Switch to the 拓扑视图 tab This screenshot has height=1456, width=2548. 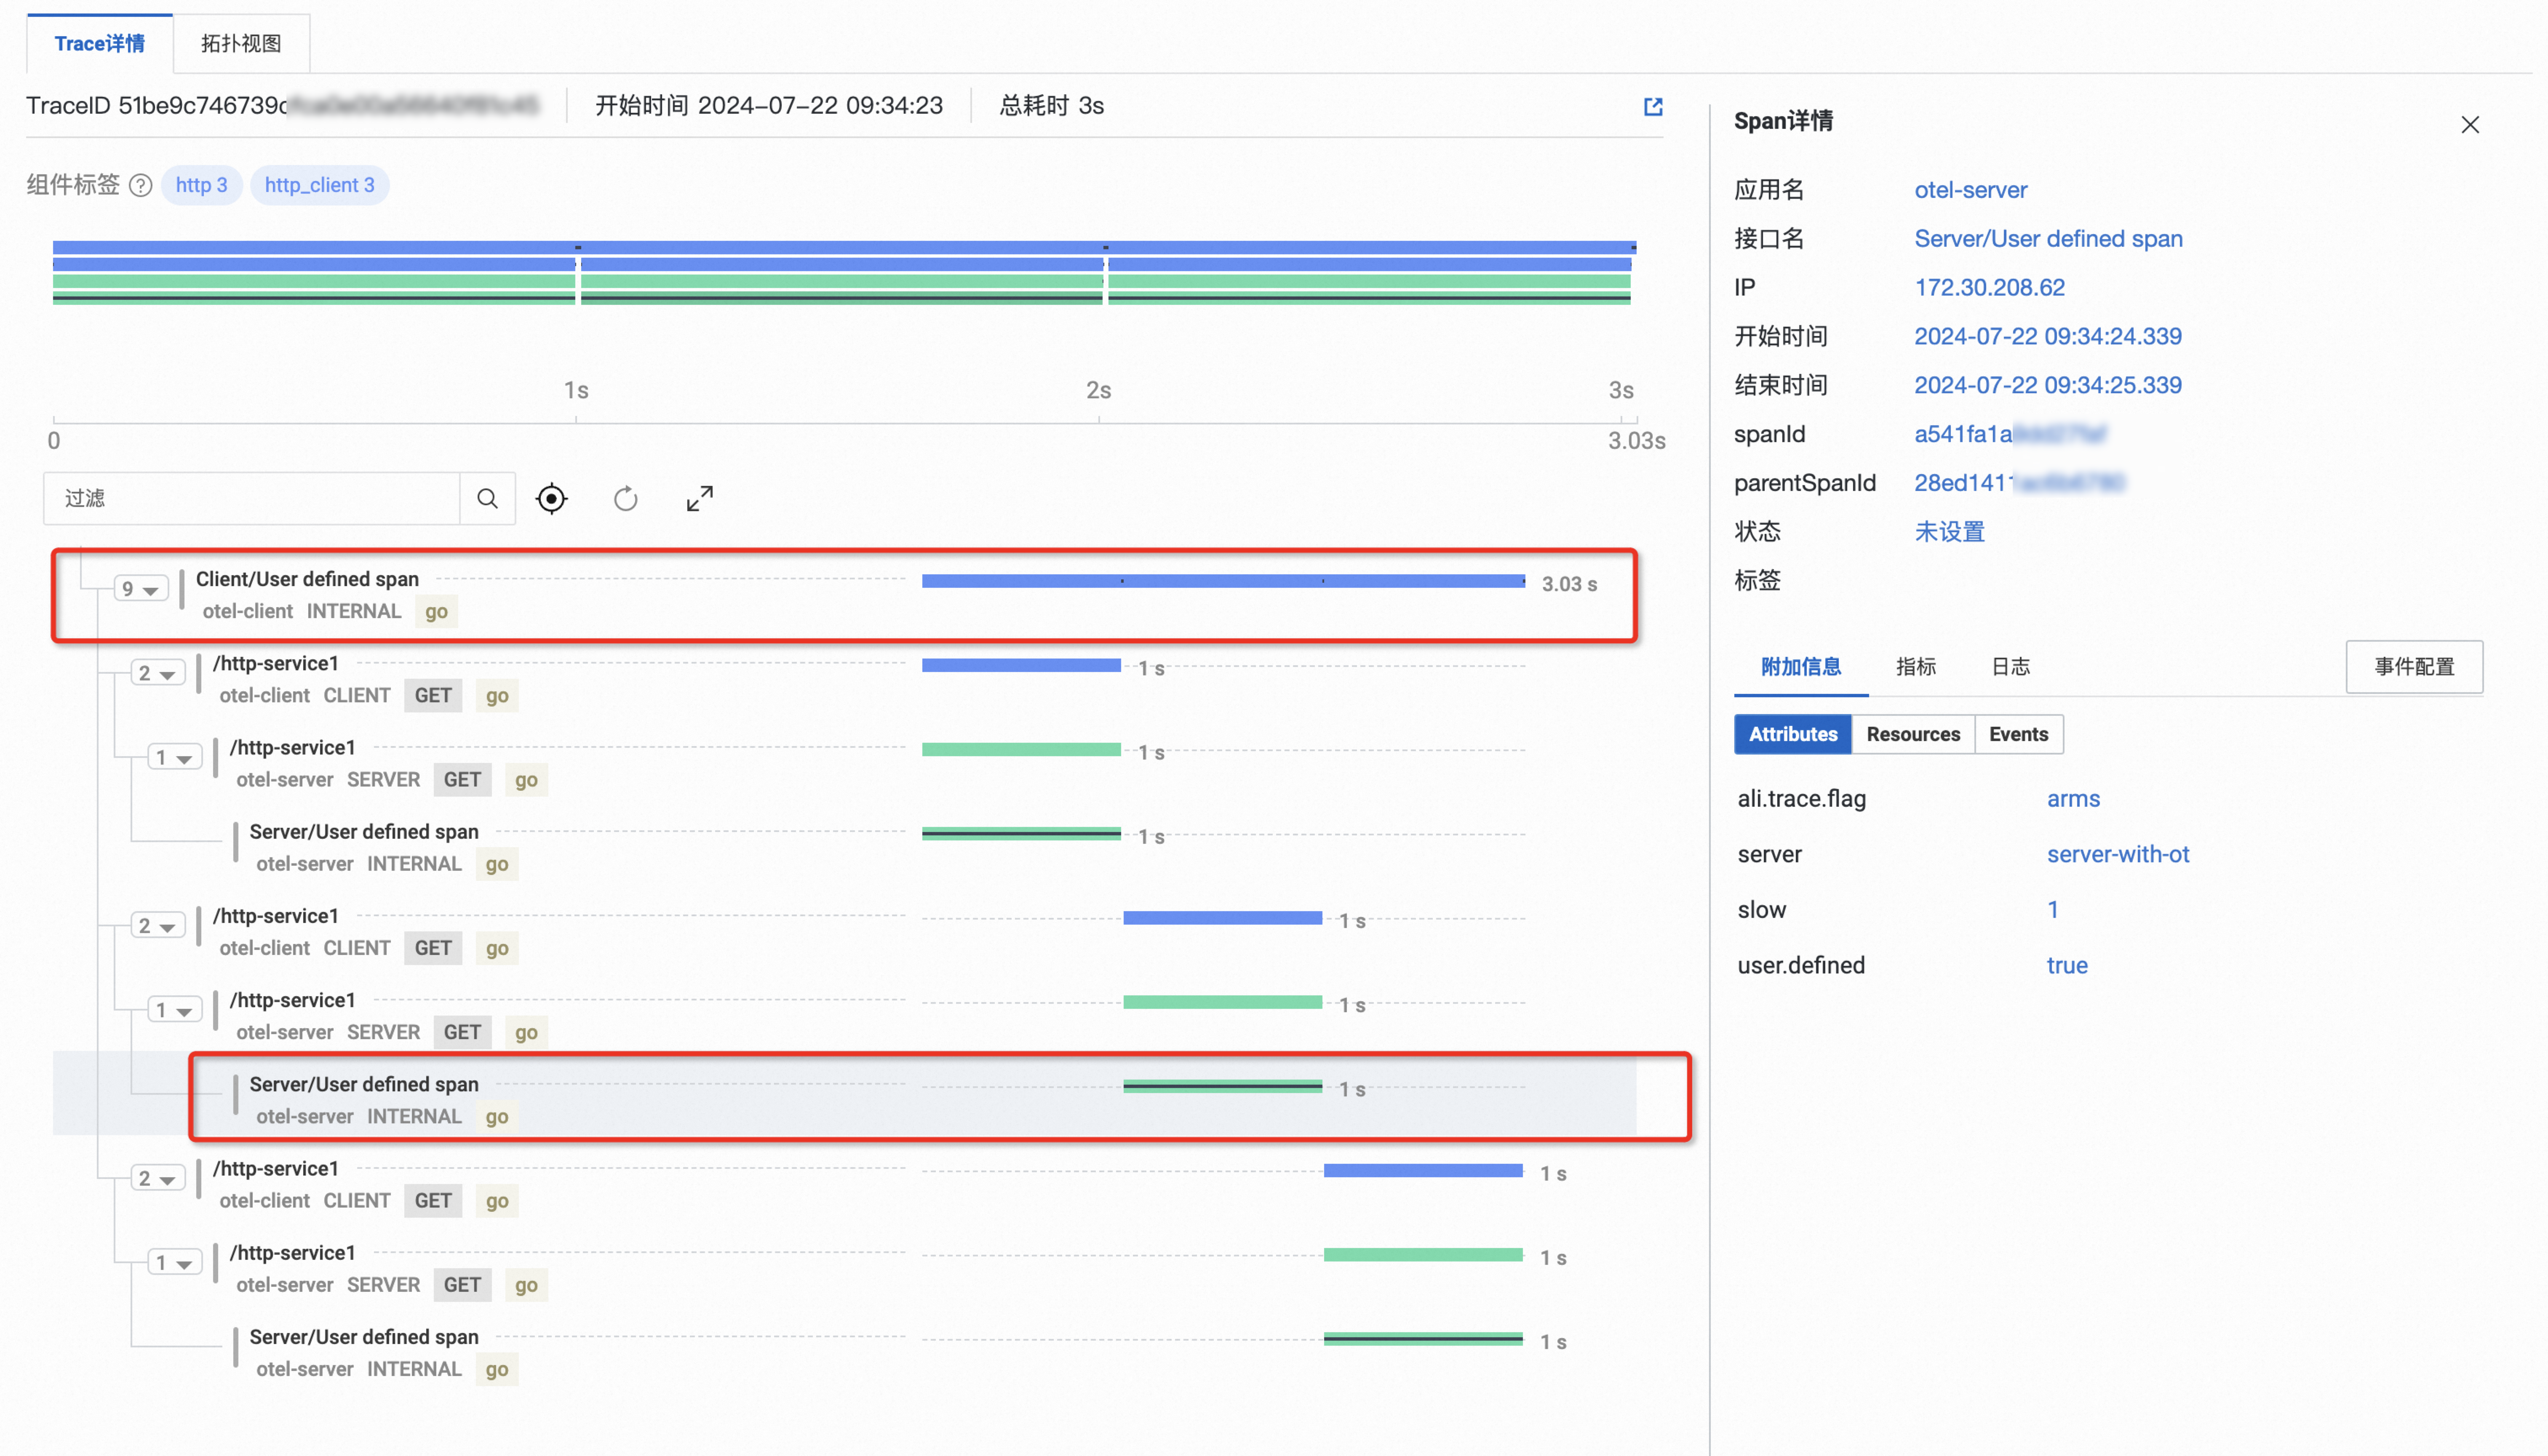tap(241, 43)
